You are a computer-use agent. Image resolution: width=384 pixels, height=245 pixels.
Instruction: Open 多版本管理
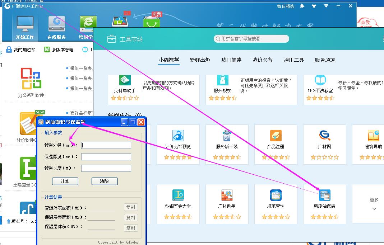[59, 50]
